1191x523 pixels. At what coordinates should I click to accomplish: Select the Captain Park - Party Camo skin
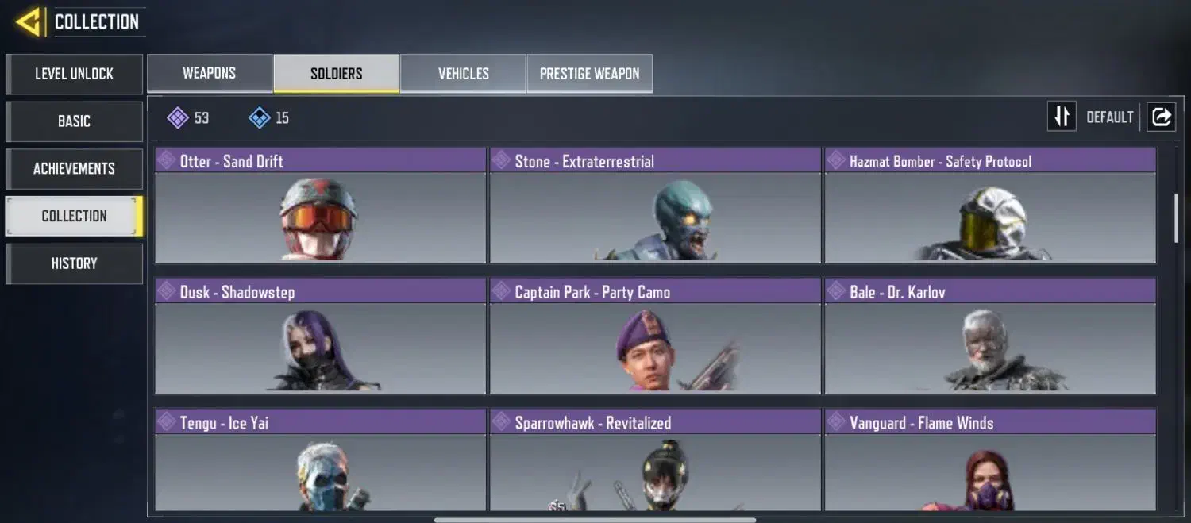(655, 336)
